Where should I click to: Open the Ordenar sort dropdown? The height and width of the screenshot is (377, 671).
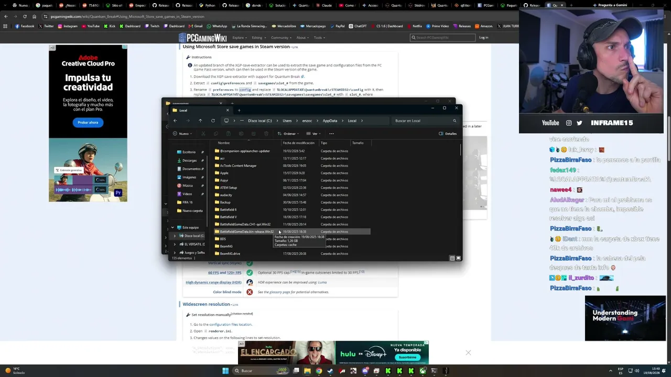pyautogui.click(x=288, y=134)
